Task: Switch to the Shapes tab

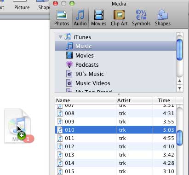Action: (163, 17)
